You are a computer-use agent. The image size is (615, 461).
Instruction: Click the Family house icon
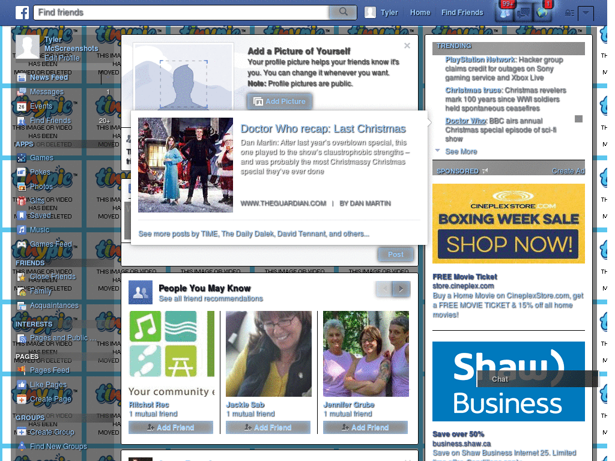pyautogui.click(x=22, y=292)
